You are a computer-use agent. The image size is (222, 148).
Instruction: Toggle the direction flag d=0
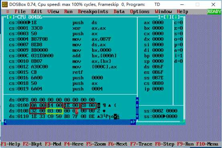(178, 61)
